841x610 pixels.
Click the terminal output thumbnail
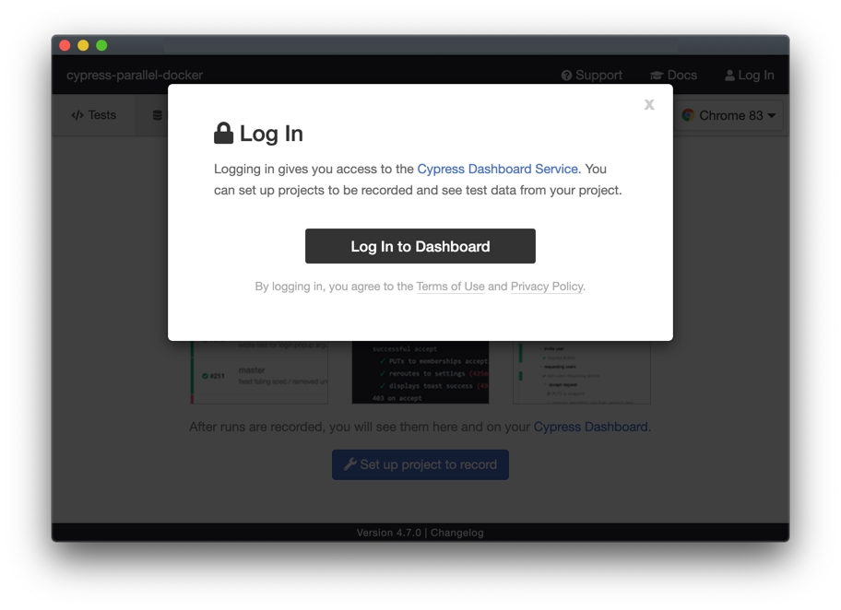coord(420,372)
